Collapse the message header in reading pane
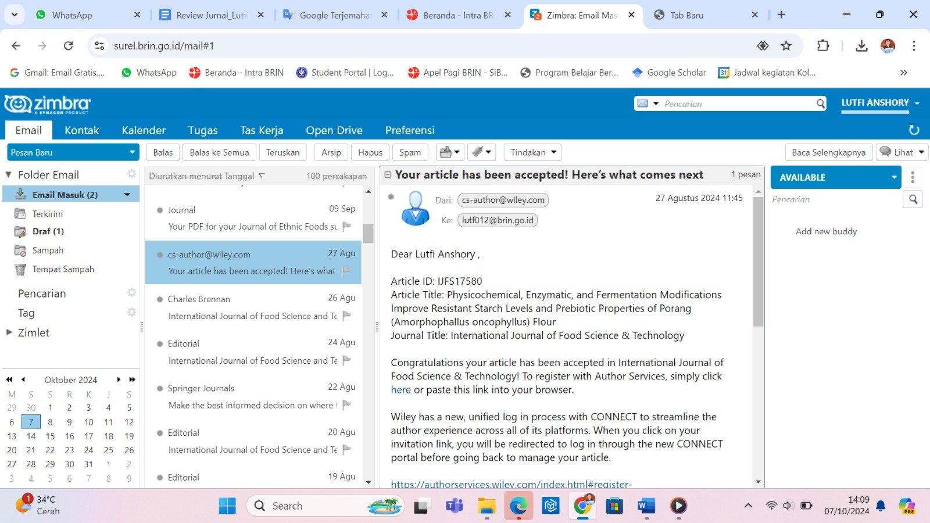 (x=388, y=175)
